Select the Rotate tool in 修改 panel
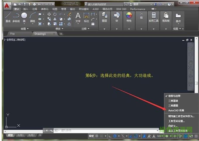This screenshot has width=199, height=141. tap(55, 14)
